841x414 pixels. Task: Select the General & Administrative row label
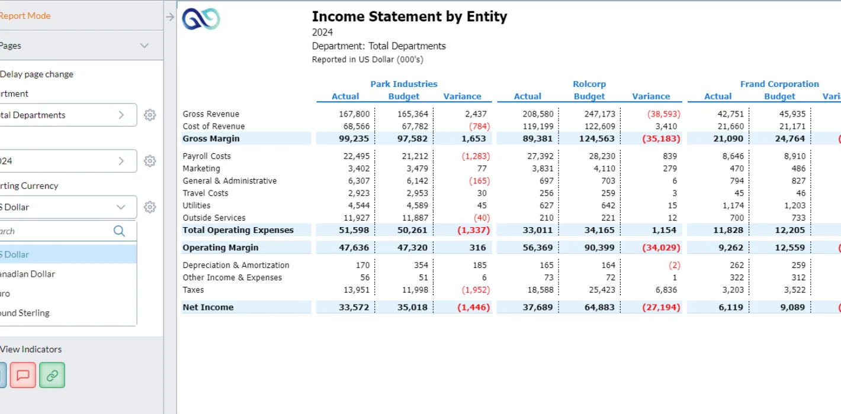click(230, 181)
